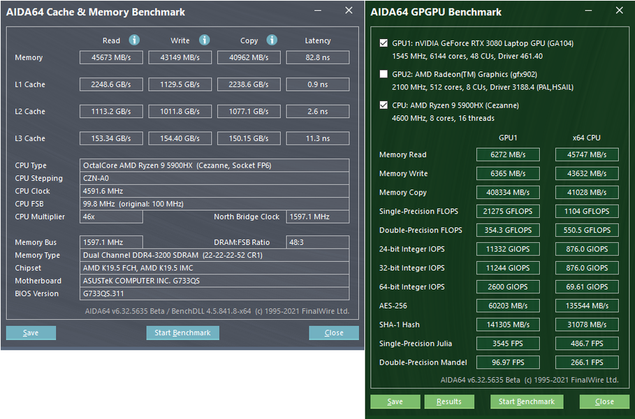Select GPU1 24-bit Integer 11332 GIOPS
Screen dimensions: 635x419
tap(508, 249)
